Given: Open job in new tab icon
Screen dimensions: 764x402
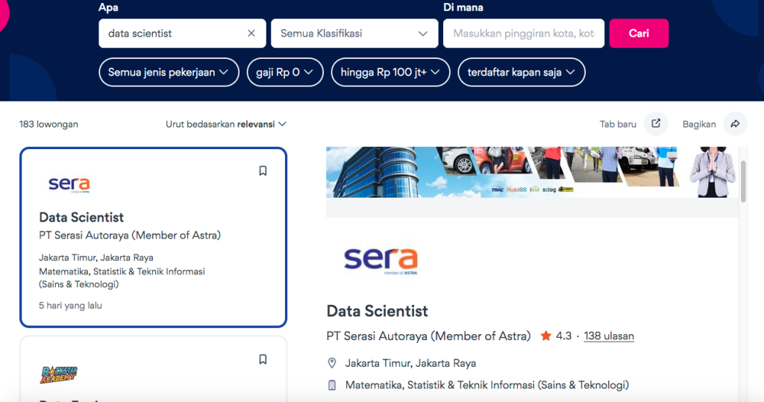Looking at the screenshot, I should coord(656,124).
